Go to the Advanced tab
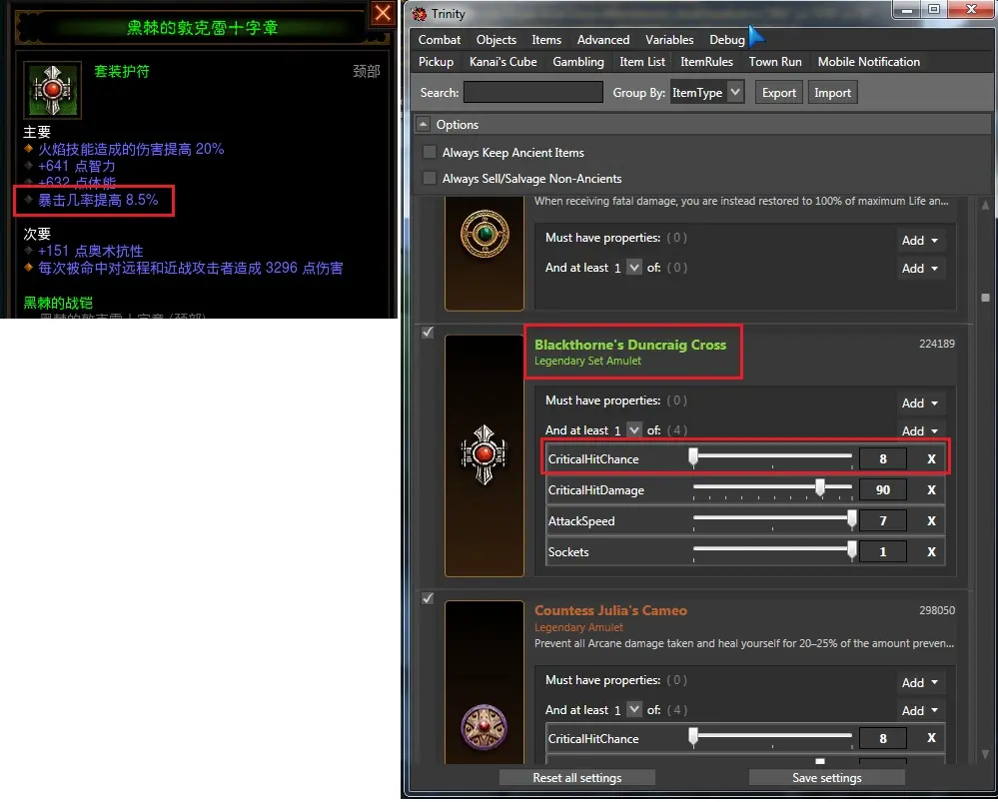This screenshot has width=998, height=802. (603, 40)
